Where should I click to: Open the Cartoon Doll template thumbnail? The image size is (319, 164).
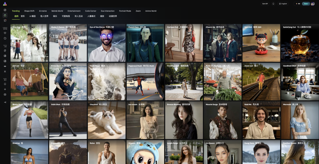[184, 43]
